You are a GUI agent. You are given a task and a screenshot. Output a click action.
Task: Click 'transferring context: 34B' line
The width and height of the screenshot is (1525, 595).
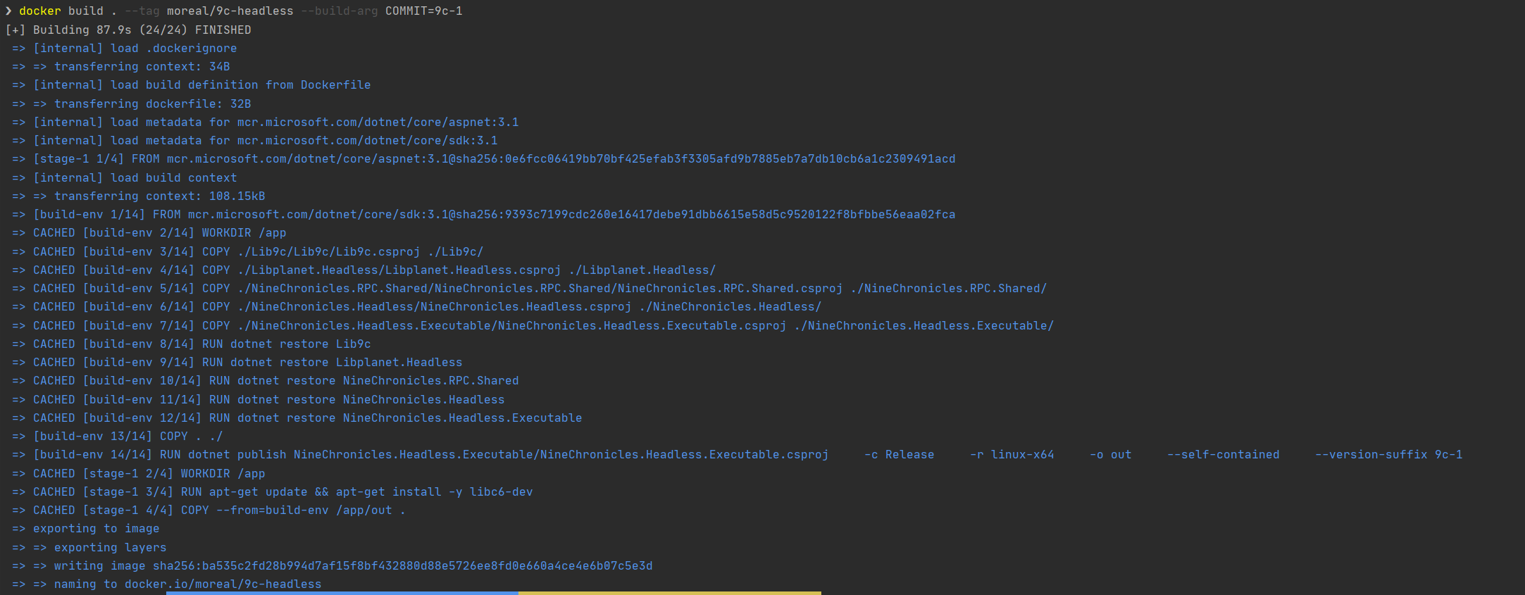click(x=121, y=66)
